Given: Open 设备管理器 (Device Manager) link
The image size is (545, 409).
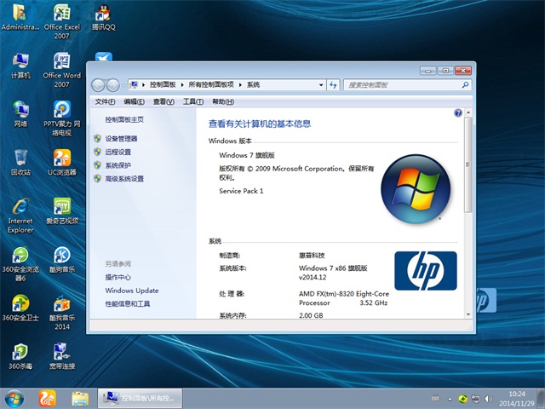Looking at the screenshot, I should coord(121,138).
